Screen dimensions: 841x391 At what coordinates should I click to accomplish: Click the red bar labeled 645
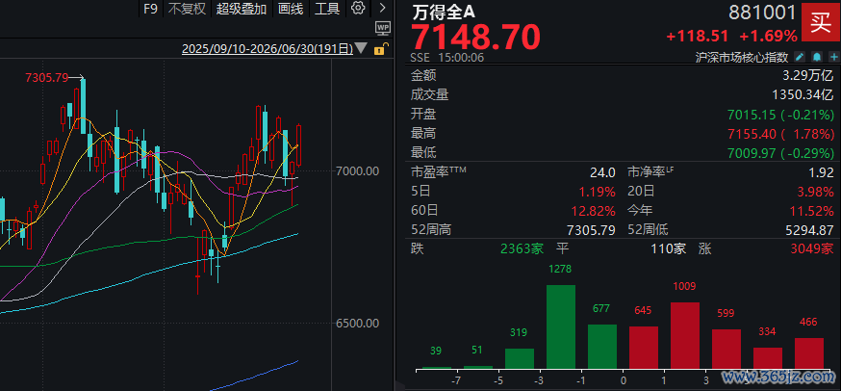tap(644, 348)
